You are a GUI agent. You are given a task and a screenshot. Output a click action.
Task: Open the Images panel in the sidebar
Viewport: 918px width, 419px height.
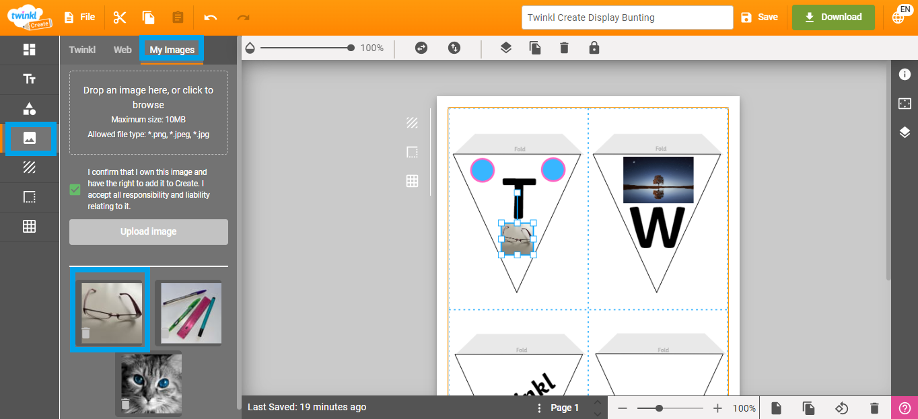[x=30, y=139]
